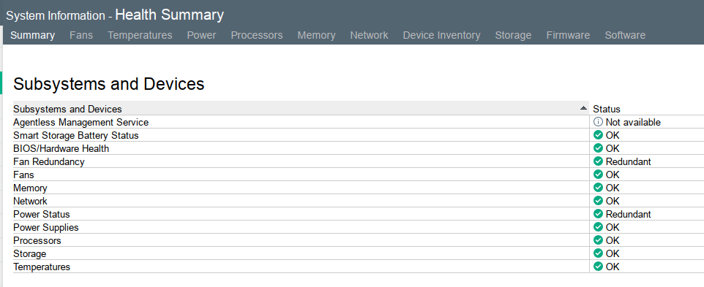Select the Agentless Management Service row
Viewport: 704px width, 287px height.
click(x=359, y=122)
